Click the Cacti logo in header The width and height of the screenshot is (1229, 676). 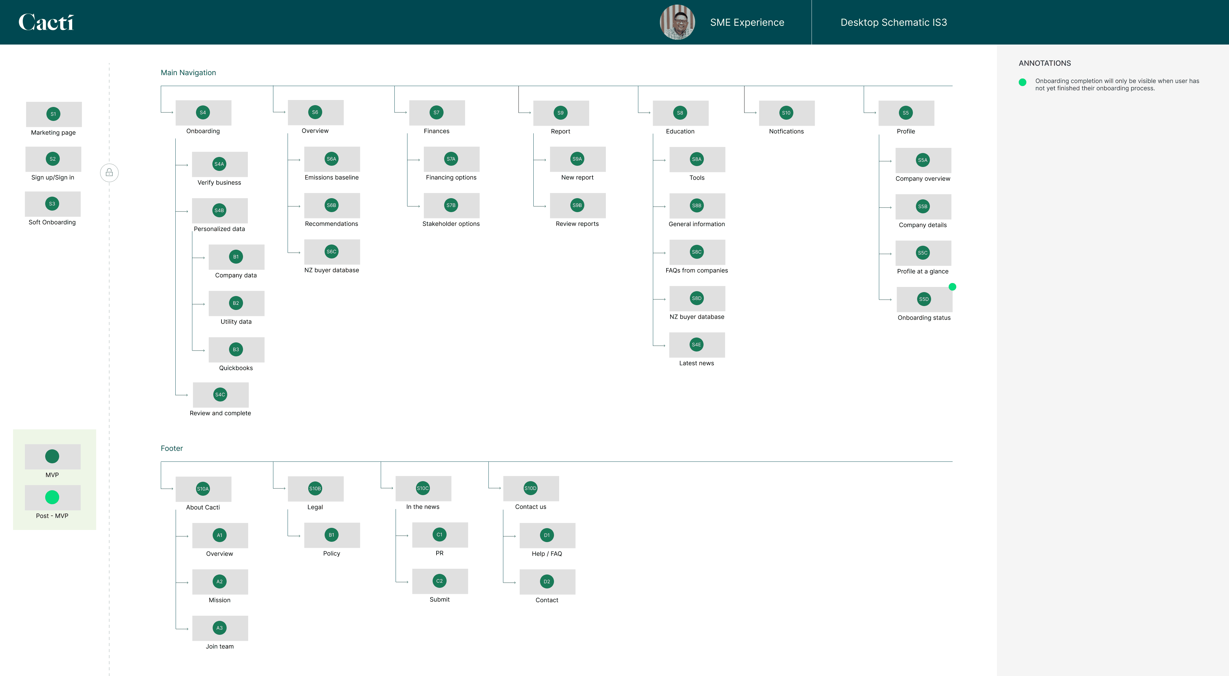pyautogui.click(x=46, y=22)
